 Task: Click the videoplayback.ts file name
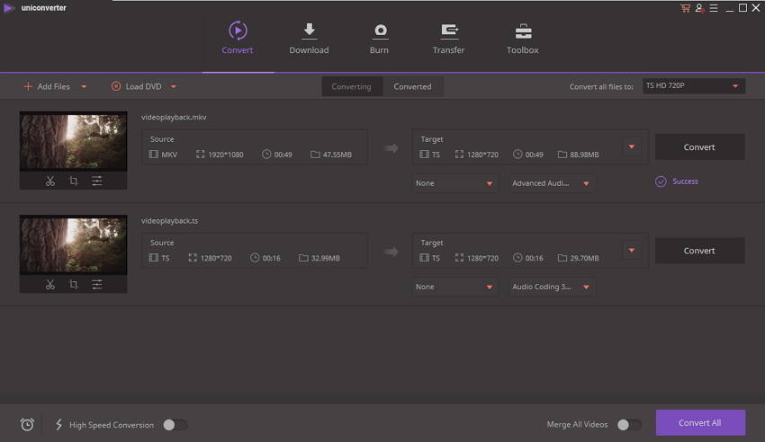click(x=169, y=221)
